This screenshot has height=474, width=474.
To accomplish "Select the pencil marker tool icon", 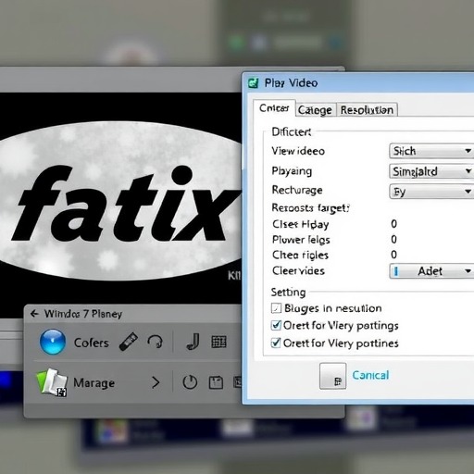I will click(x=129, y=342).
